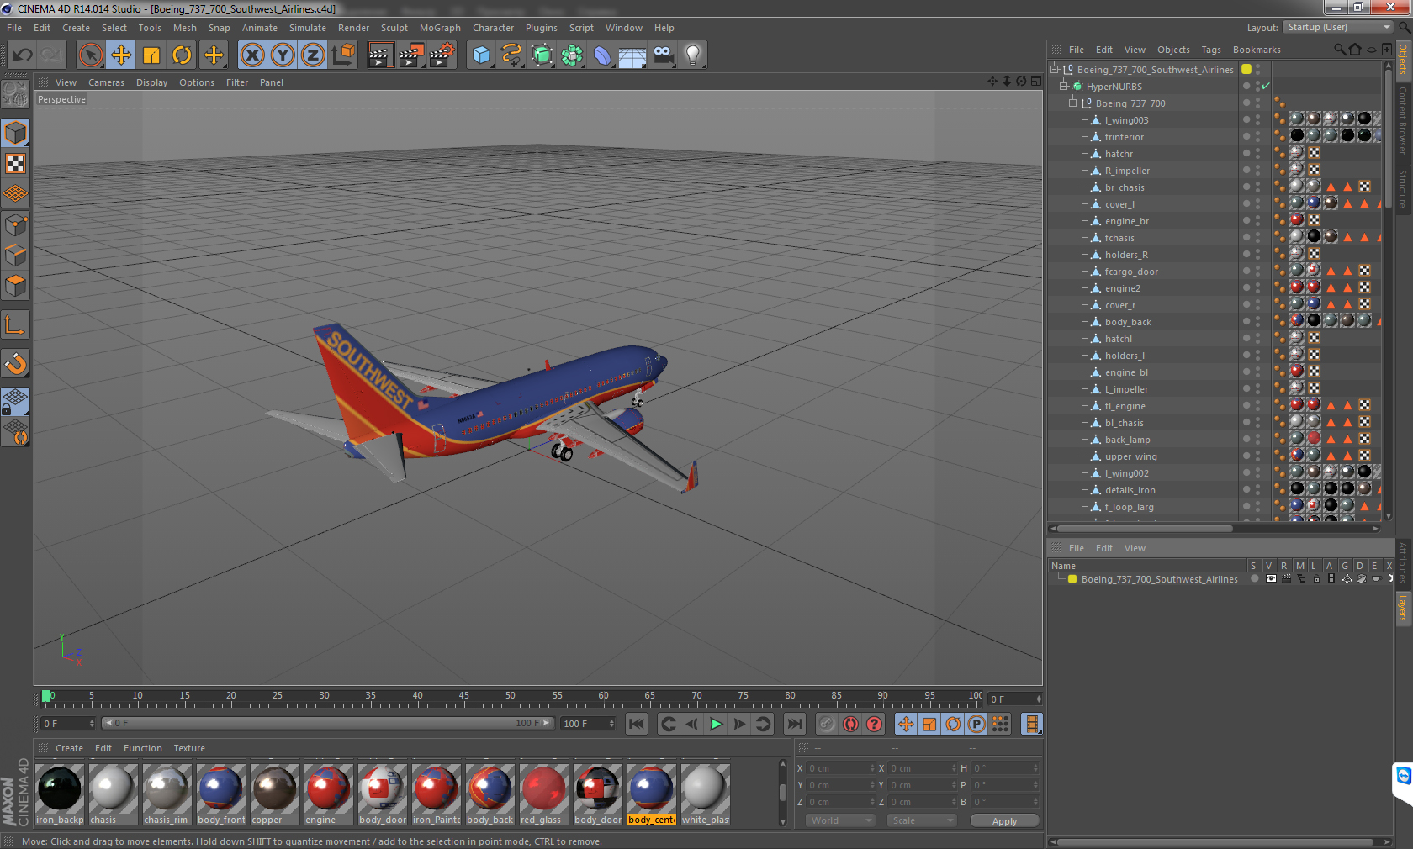
Task: Click the Coordinate System icon
Action: click(x=343, y=55)
